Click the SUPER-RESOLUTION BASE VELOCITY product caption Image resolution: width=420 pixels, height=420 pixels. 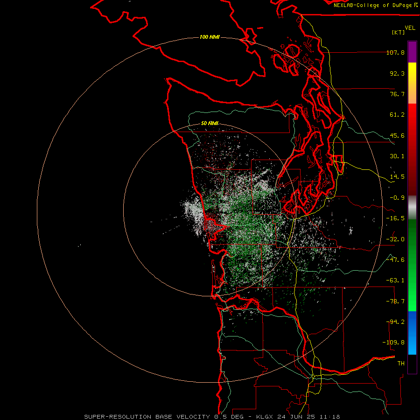[147, 417]
